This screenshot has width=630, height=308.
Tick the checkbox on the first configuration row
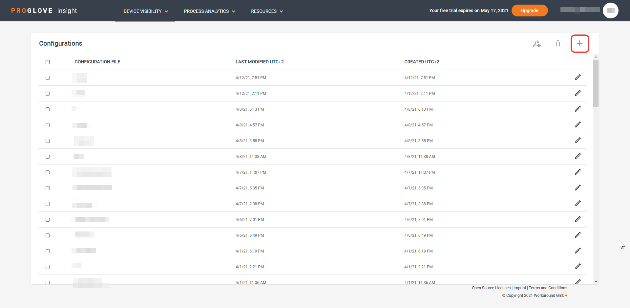[x=48, y=78]
